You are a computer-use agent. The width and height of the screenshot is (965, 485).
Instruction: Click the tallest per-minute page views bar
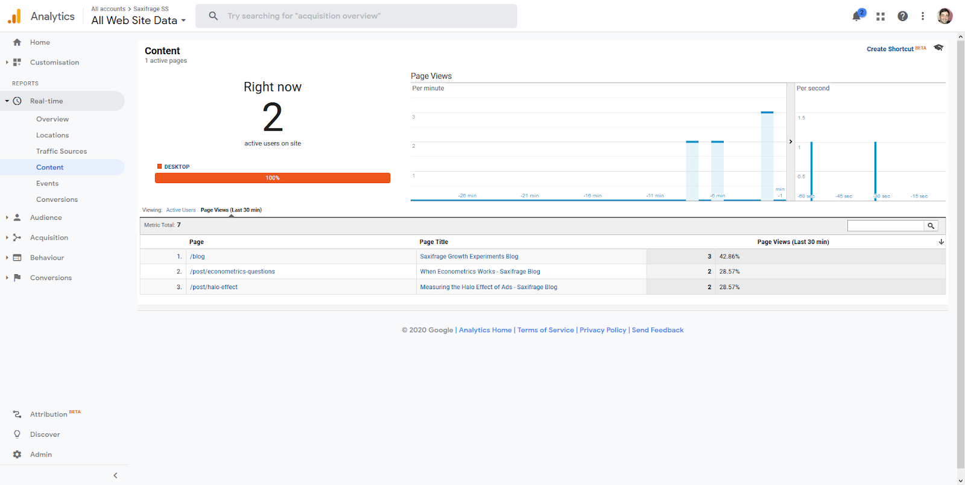click(767, 155)
